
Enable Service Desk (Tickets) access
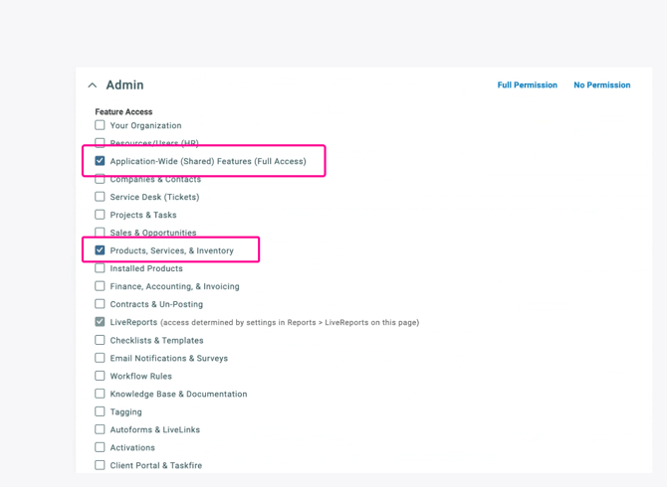coord(100,197)
